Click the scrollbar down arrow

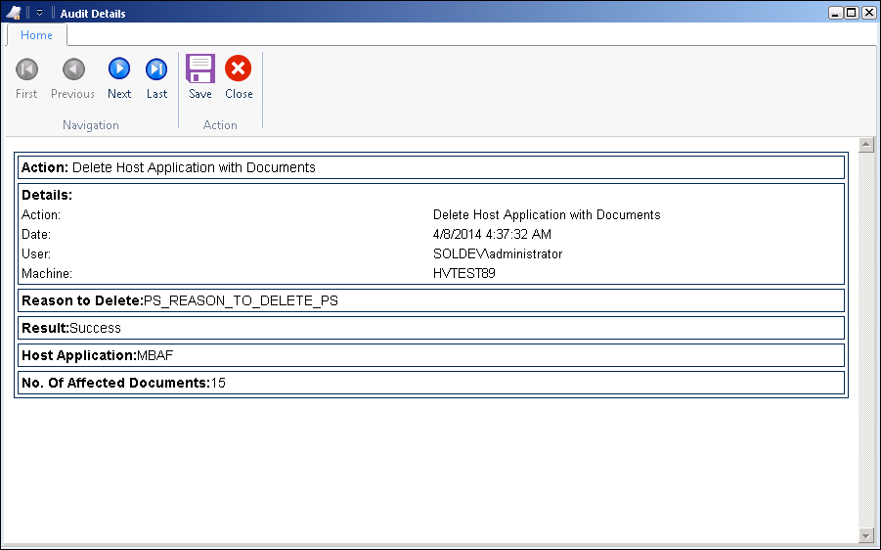[x=865, y=534]
